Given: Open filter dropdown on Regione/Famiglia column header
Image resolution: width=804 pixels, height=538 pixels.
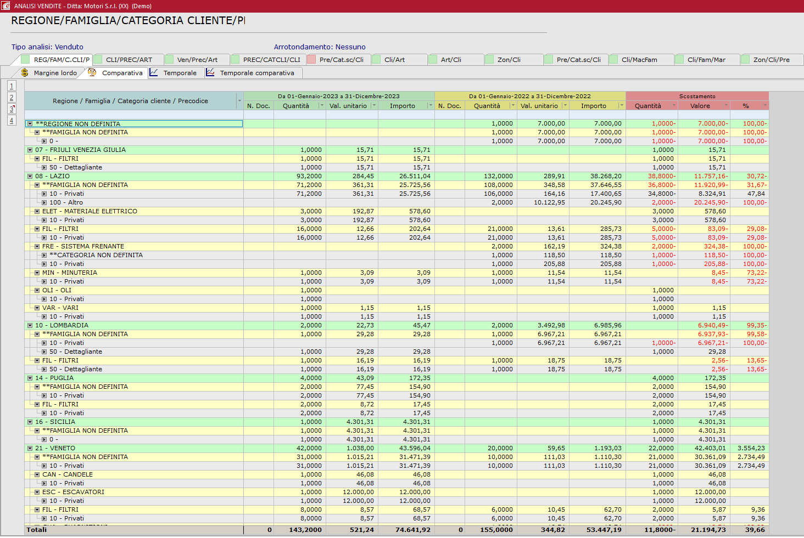Looking at the screenshot, I should pyautogui.click(x=239, y=101).
